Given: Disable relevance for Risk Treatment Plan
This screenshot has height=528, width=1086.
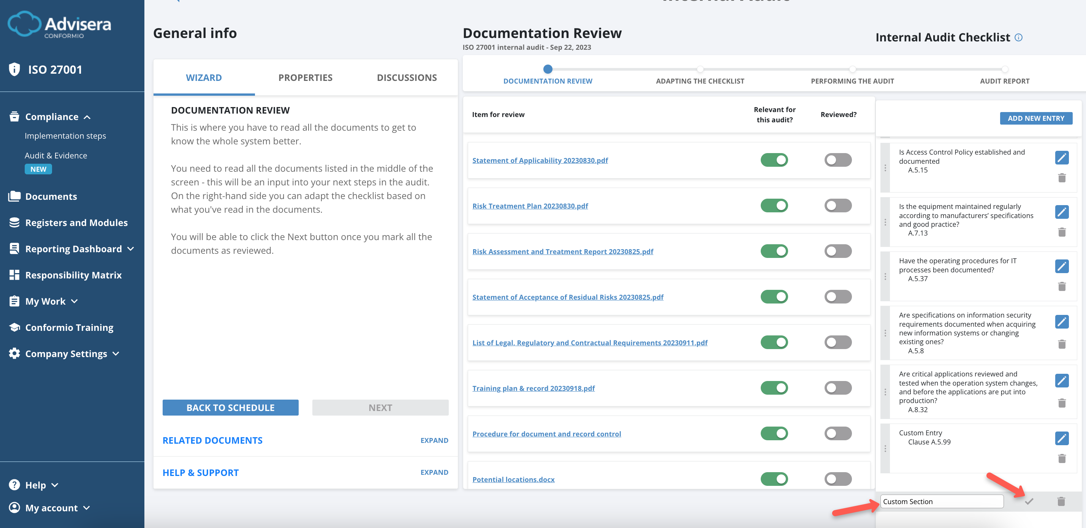Looking at the screenshot, I should (774, 206).
